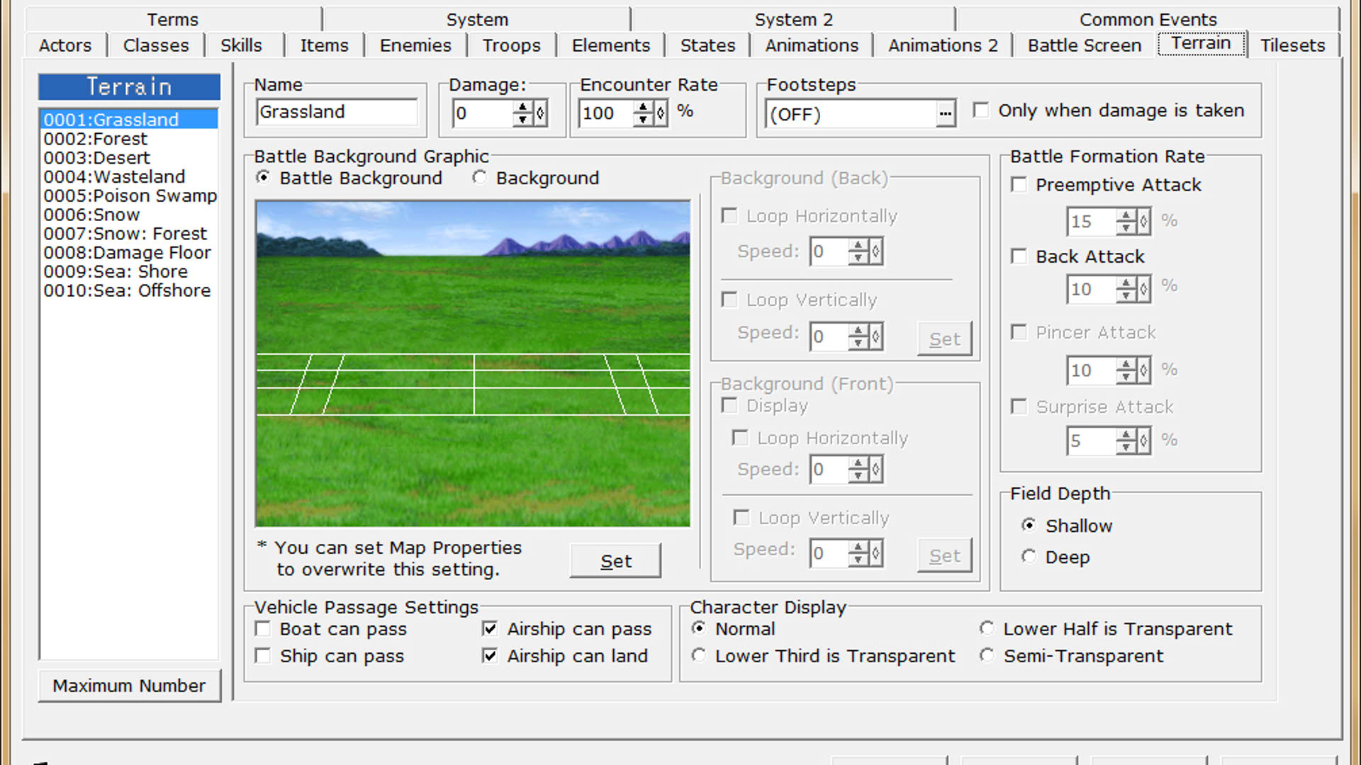
Task: Click the Damage value field
Action: (483, 113)
